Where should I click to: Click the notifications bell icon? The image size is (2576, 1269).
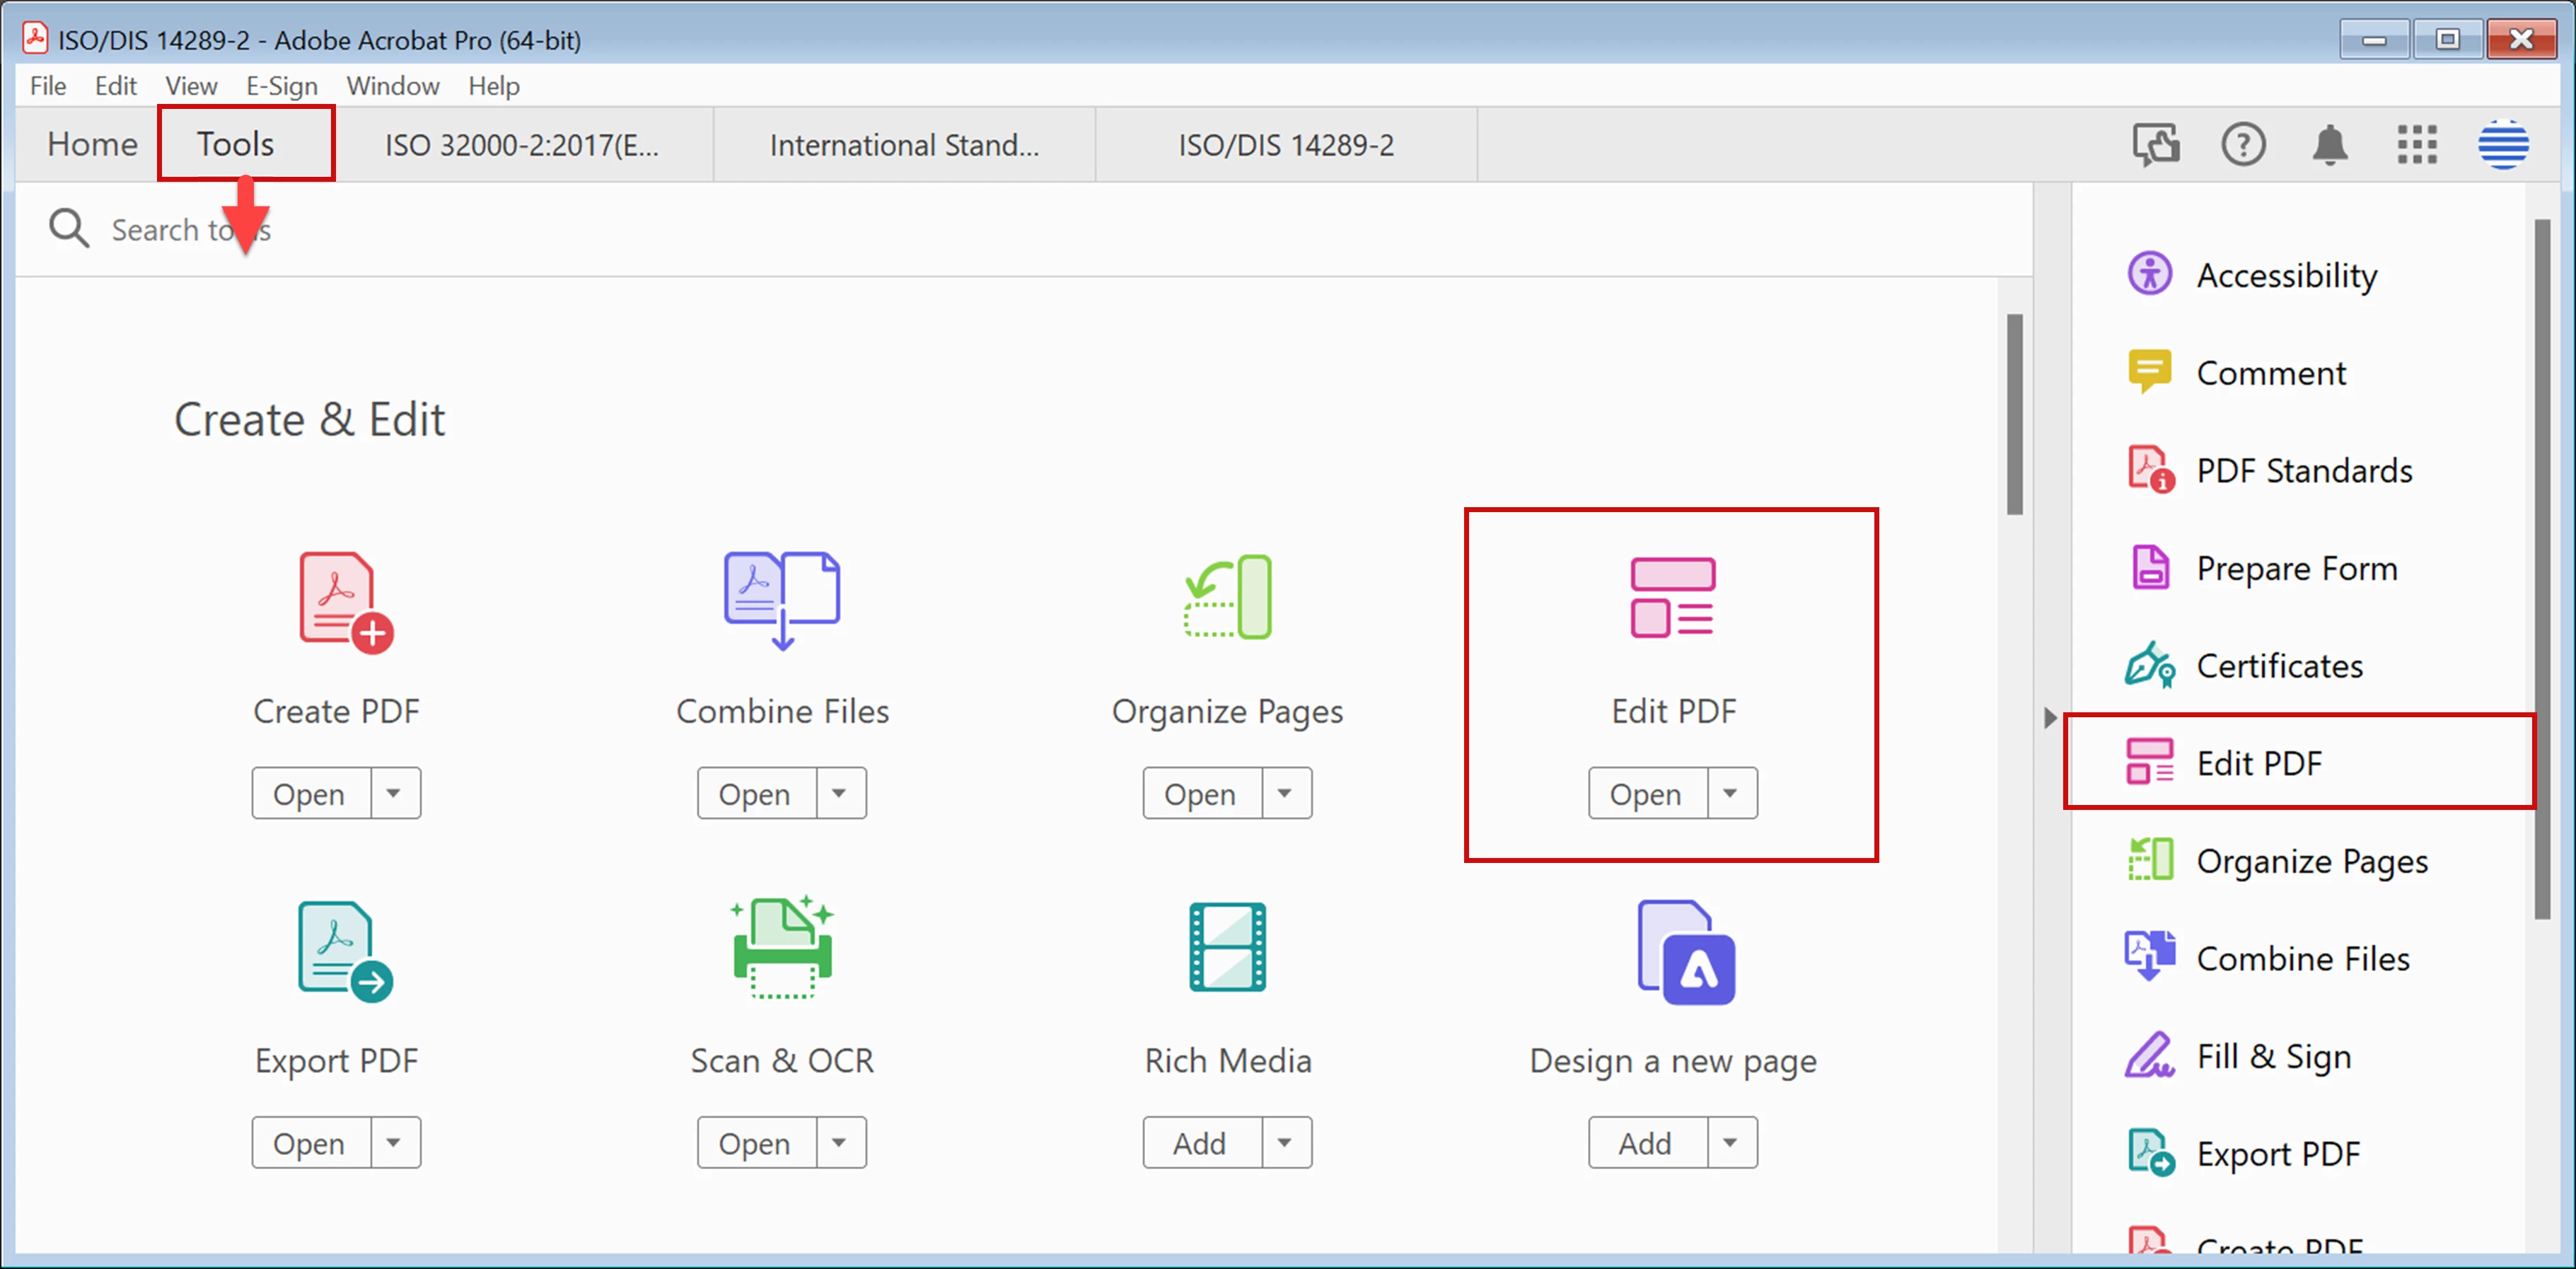pyautogui.click(x=2329, y=146)
